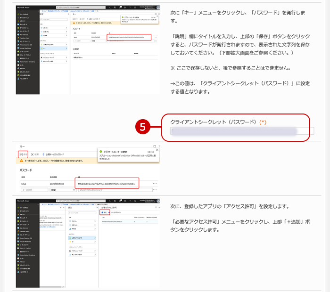
Task: Close the アプリケーション キーの更新 notification in enlarged panel
Action: [x=157, y=150]
